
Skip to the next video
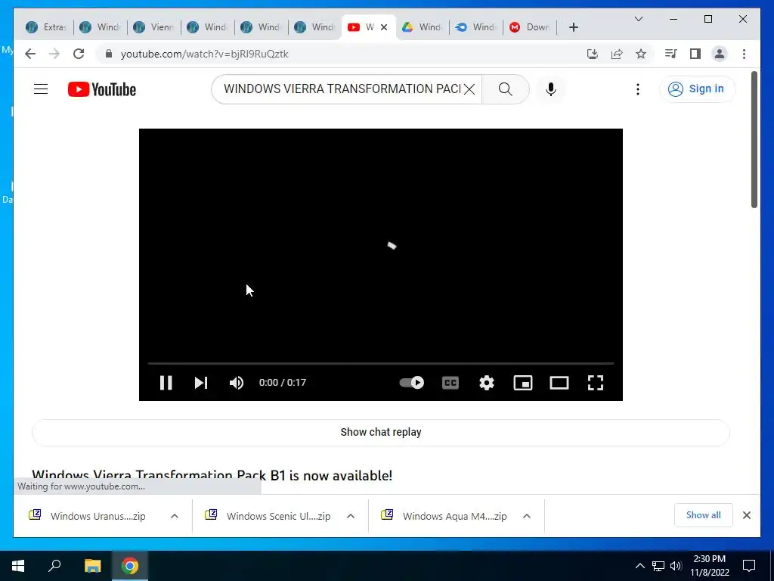coord(201,383)
